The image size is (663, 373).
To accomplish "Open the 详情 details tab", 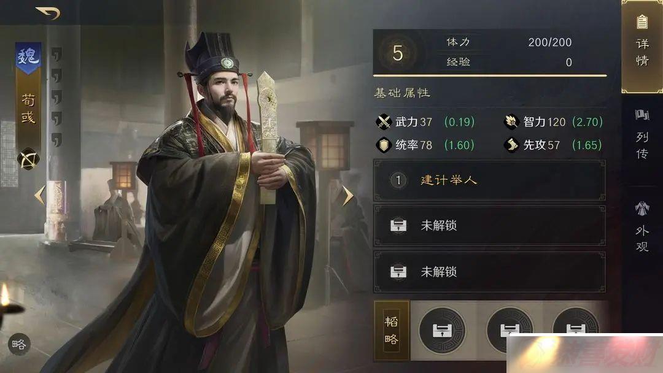I will (x=642, y=45).
